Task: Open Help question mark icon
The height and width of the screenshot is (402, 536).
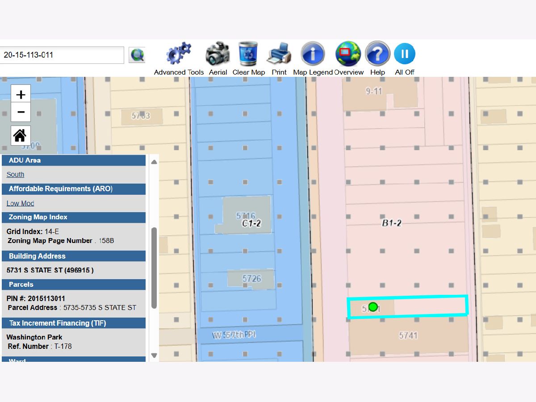Action: click(377, 54)
